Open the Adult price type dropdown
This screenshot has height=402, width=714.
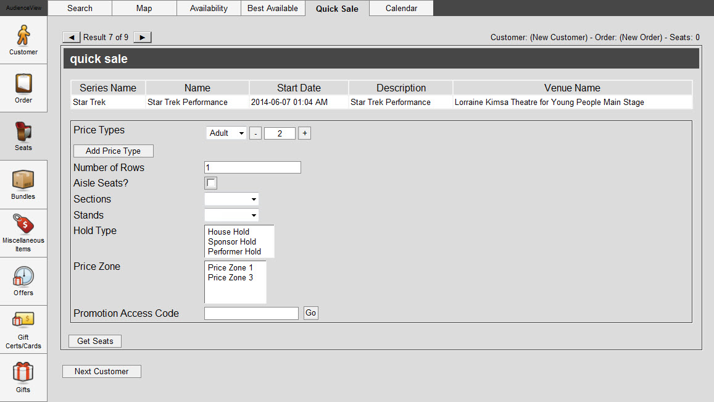click(x=226, y=133)
